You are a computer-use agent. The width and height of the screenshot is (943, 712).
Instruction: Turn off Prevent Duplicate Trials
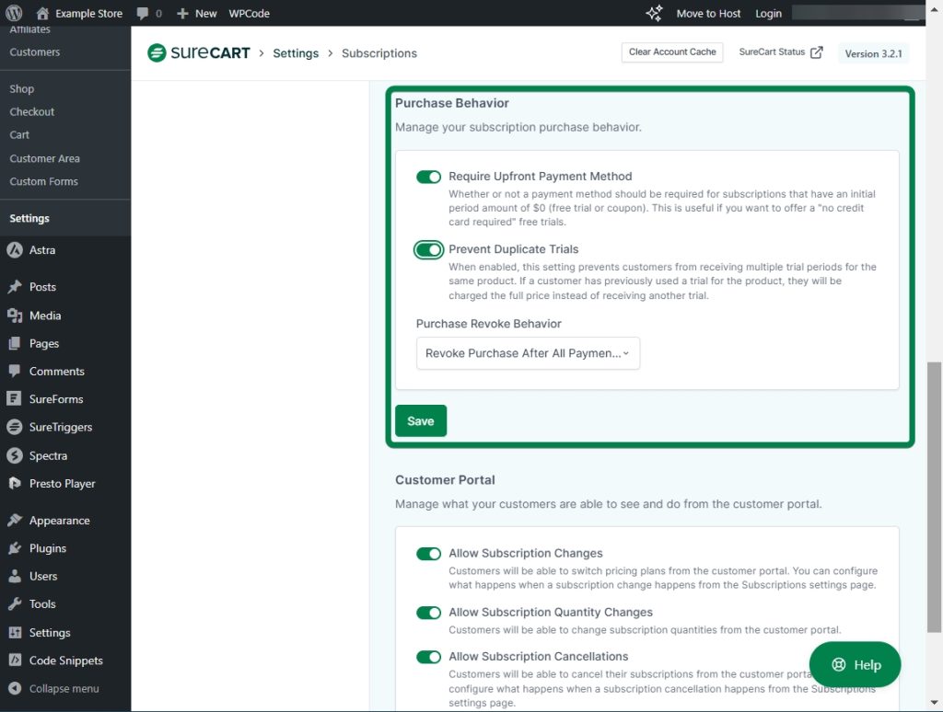(428, 249)
